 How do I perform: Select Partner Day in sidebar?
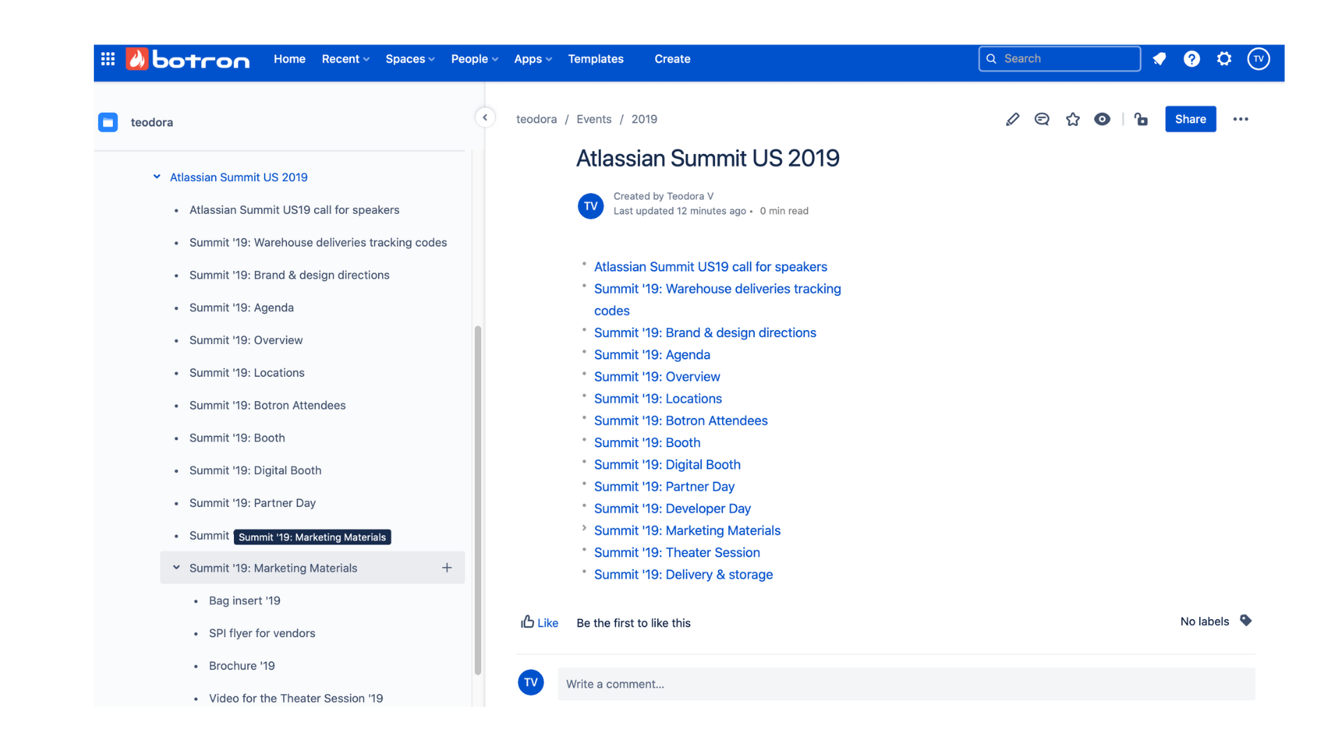(253, 503)
